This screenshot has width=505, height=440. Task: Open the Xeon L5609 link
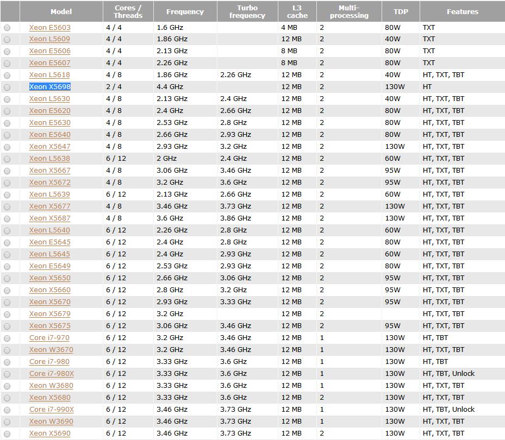coord(49,39)
